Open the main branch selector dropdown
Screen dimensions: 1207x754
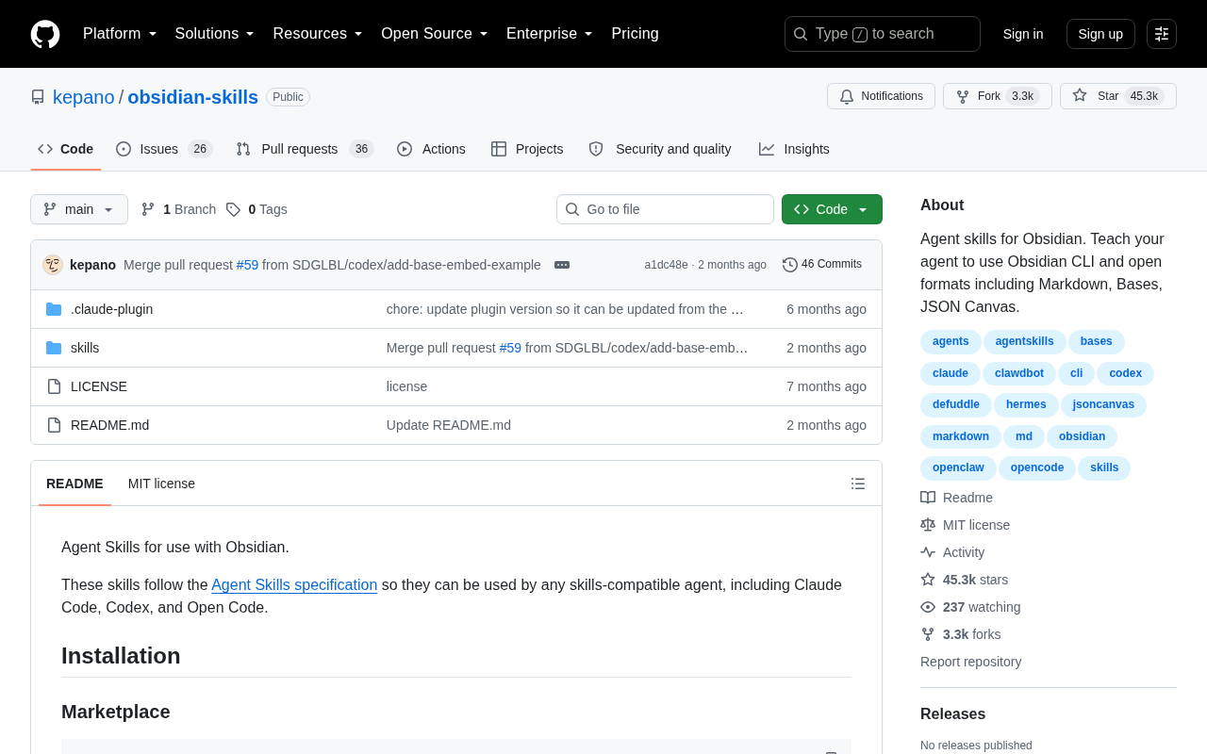79,209
